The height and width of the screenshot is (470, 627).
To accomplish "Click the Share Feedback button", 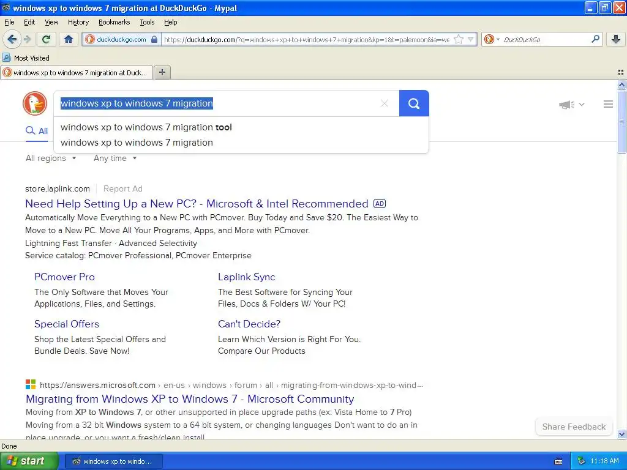I will (574, 427).
